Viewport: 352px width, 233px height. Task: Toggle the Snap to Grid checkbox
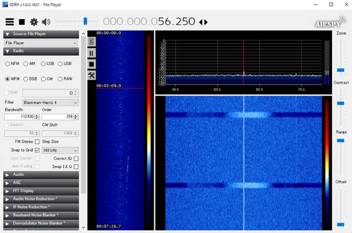click(x=38, y=150)
